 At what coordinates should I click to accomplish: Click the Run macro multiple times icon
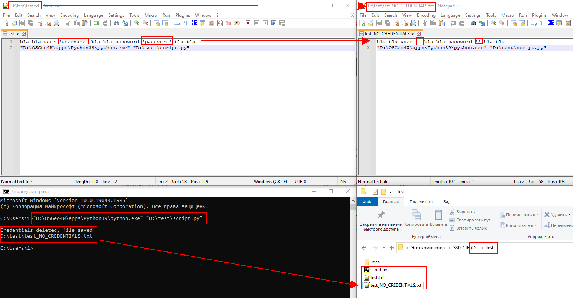(x=274, y=23)
